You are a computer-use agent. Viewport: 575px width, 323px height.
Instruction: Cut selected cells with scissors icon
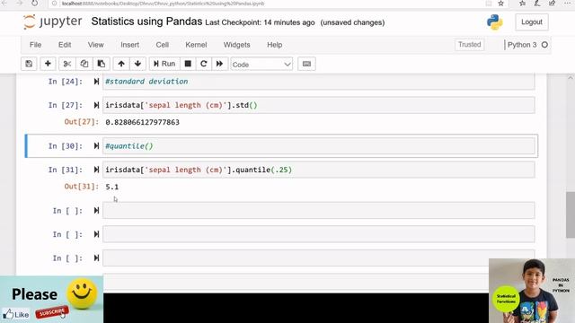tap(67, 64)
